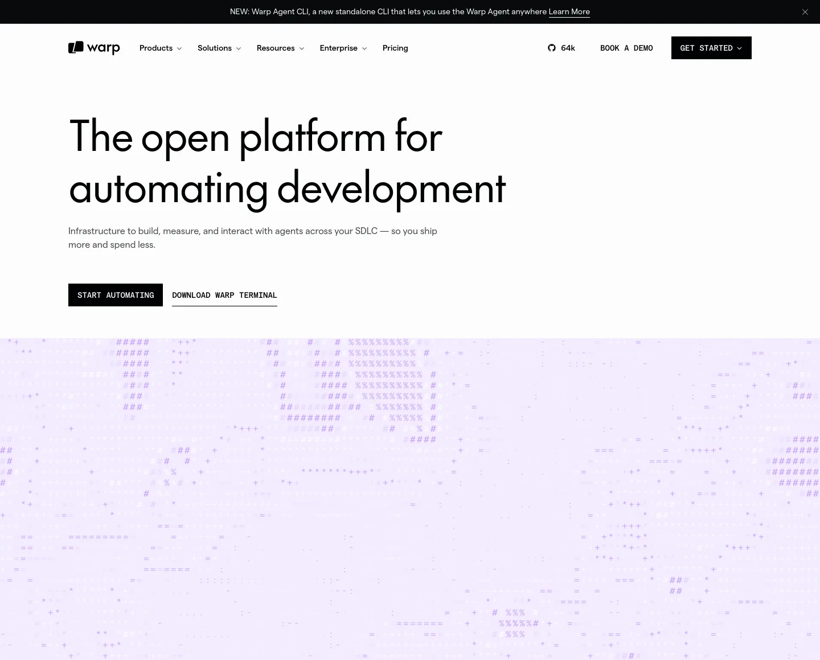Viewport: 820px width, 660px height.
Task: Click the Start Automating button
Action: 116,295
